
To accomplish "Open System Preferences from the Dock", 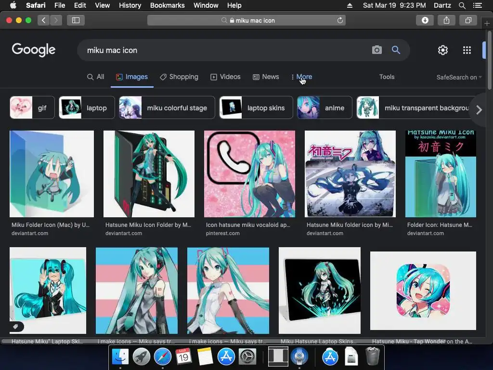I will (x=248, y=356).
